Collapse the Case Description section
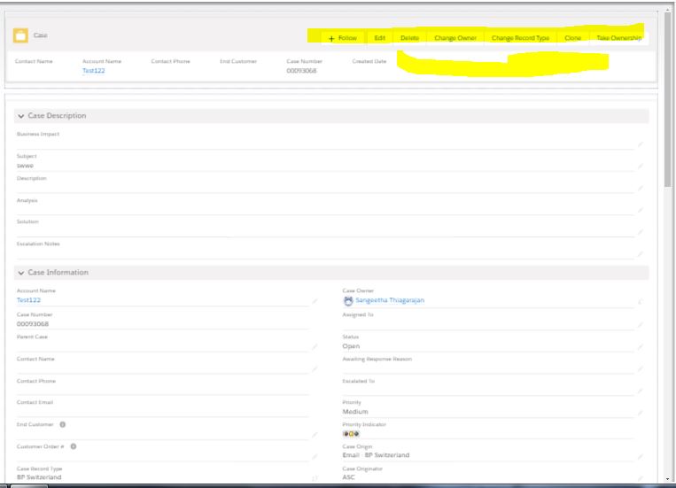 click(x=21, y=116)
